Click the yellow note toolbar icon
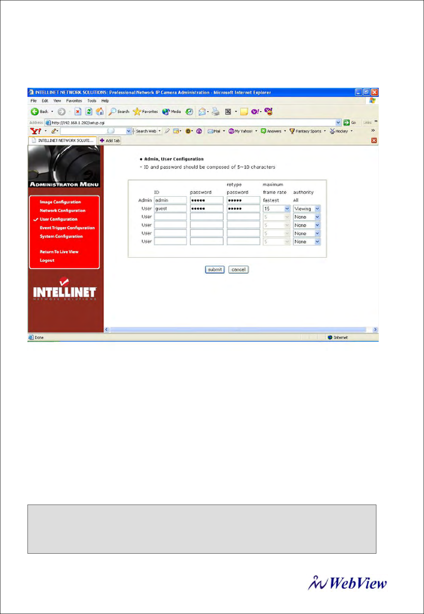This screenshot has height=614, width=424. pyautogui.click(x=244, y=112)
